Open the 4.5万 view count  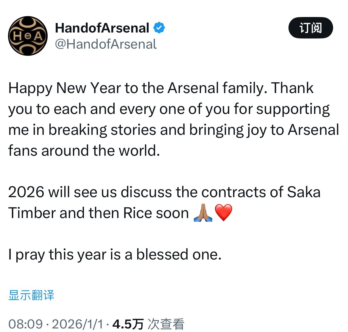coord(128,324)
